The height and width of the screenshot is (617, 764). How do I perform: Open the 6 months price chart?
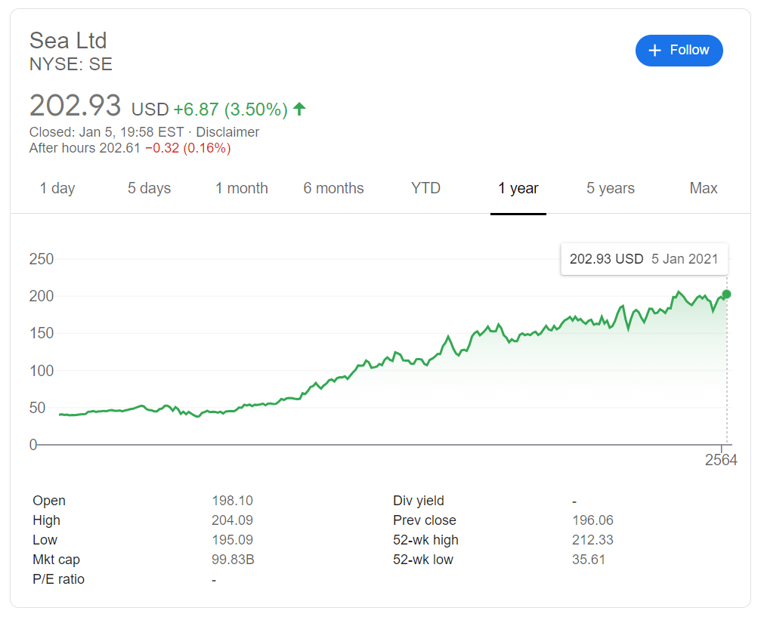click(x=333, y=188)
